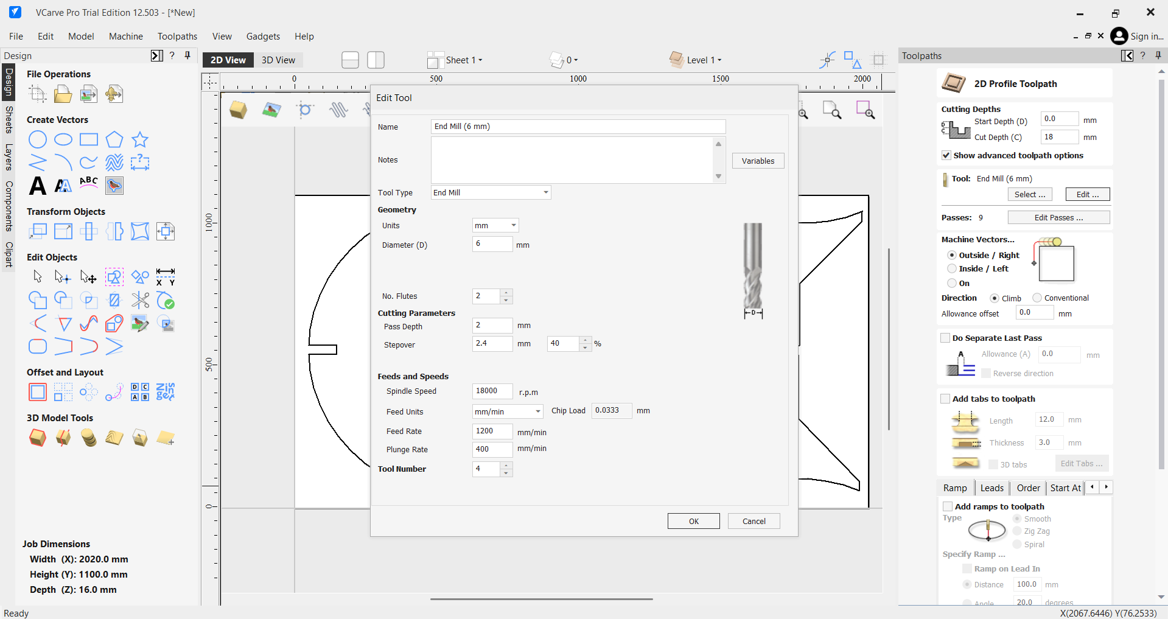Click the Create Component 3D model icon
1168x619 pixels.
38,438
